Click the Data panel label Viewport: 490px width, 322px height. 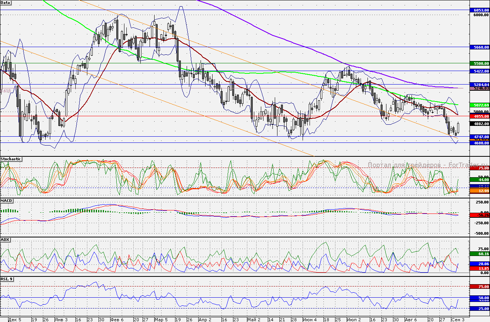6,2
